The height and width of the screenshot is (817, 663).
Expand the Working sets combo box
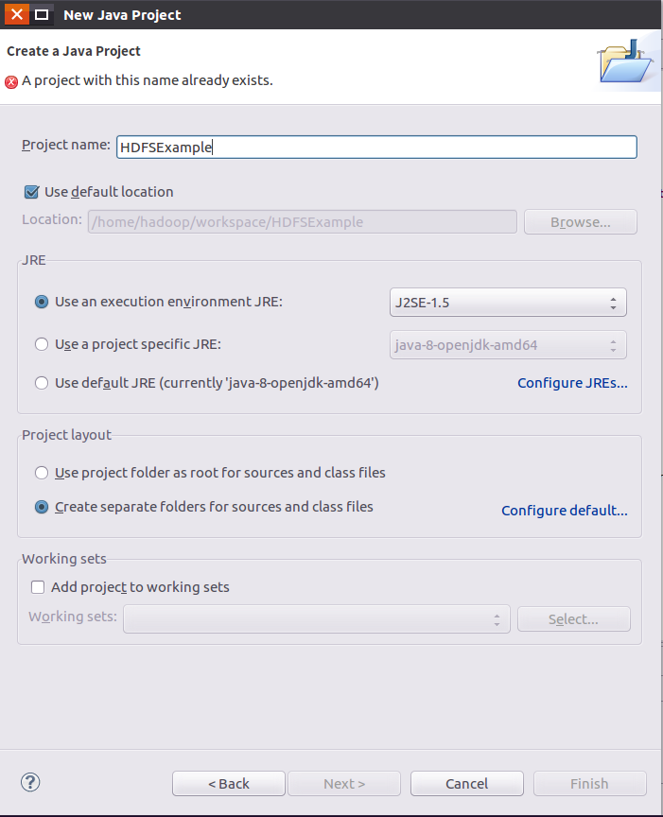[317, 619]
